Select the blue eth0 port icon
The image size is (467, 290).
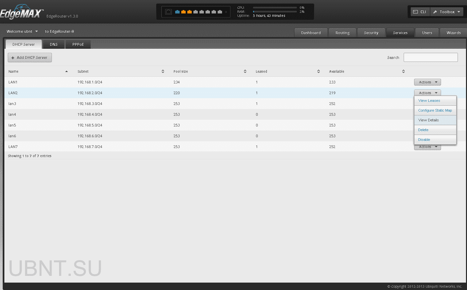pyautogui.click(x=178, y=11)
